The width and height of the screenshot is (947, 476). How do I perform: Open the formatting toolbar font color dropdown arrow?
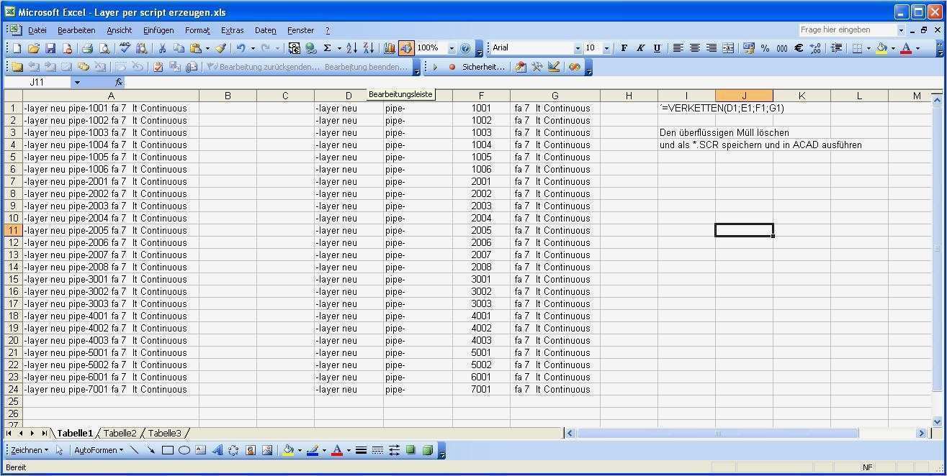[x=917, y=48]
